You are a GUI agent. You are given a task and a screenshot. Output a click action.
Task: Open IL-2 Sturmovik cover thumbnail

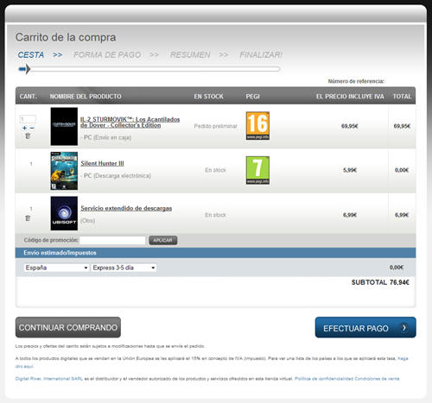coord(64,126)
